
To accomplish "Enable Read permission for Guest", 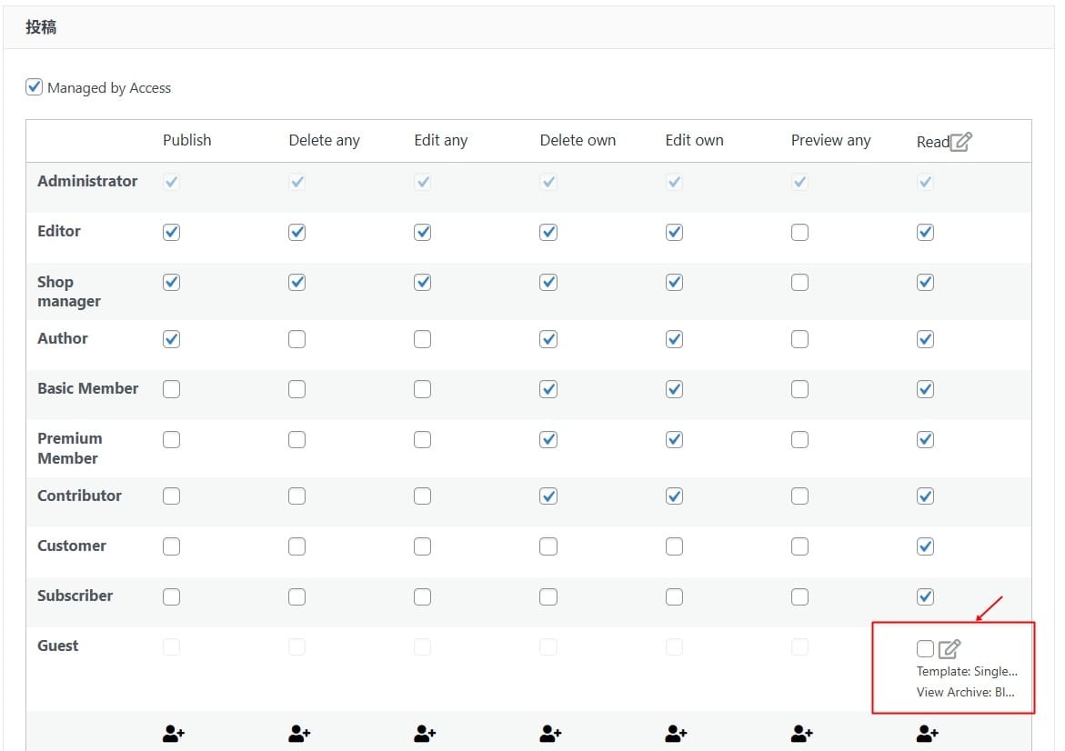I will pos(925,649).
